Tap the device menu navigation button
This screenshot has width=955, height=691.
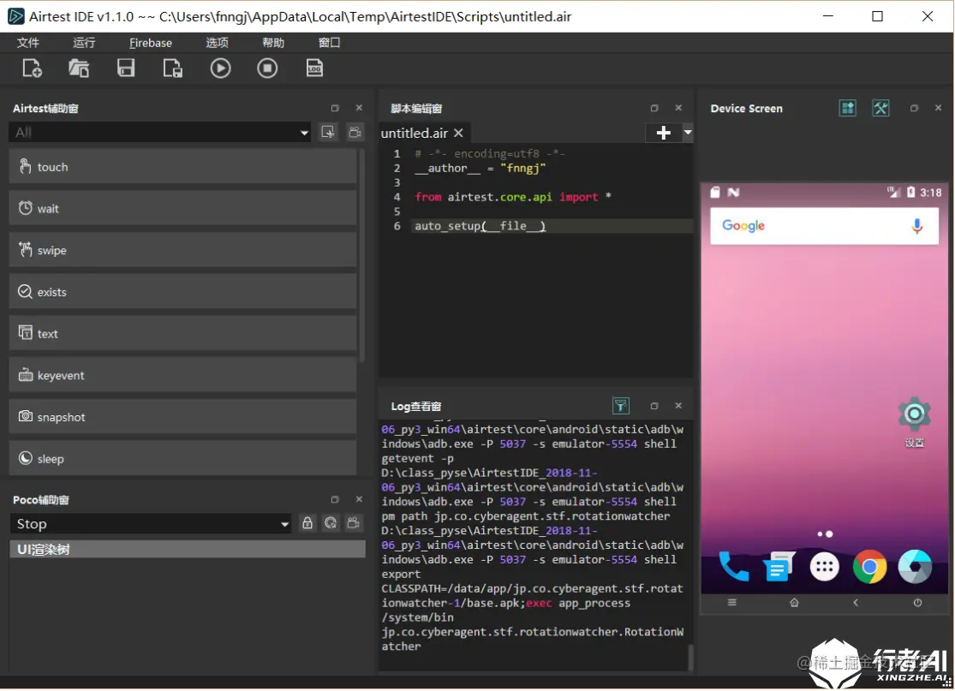(x=732, y=602)
